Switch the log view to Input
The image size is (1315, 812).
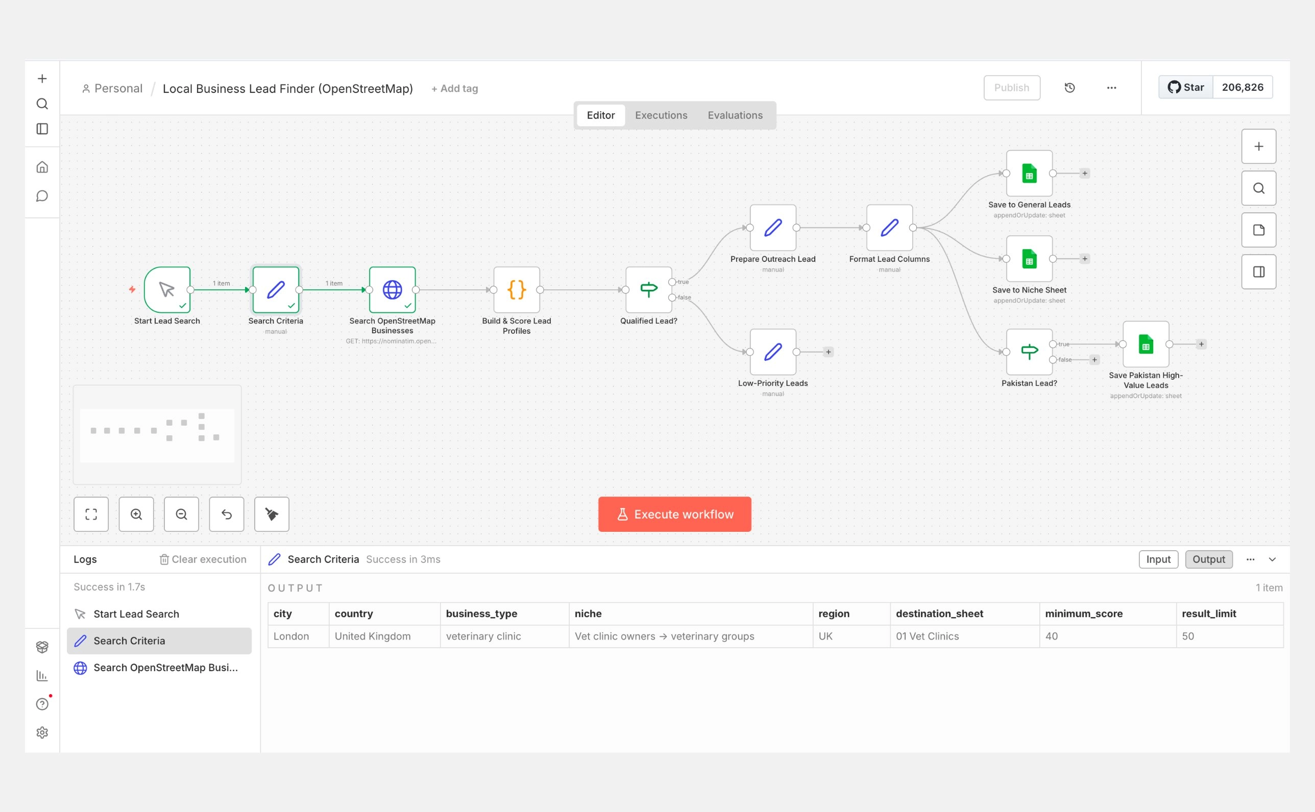1158,559
